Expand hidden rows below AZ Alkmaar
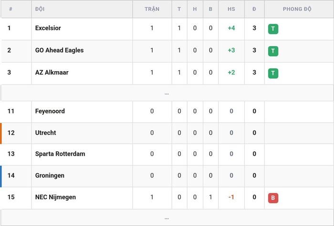This screenshot has height=226, width=334. (167, 93)
